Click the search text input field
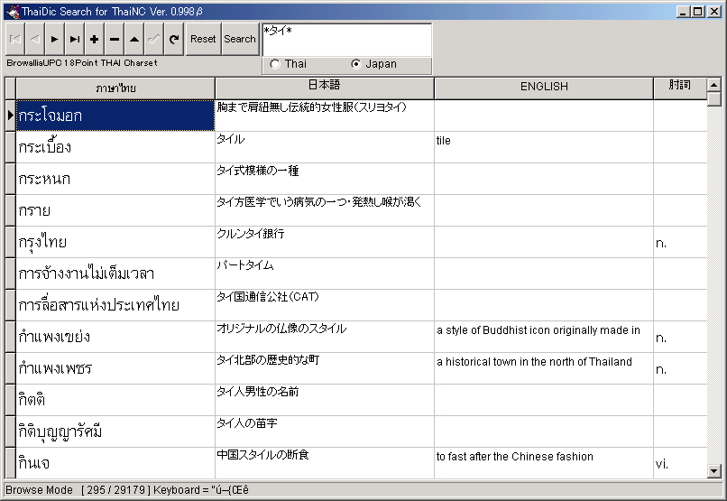Image resolution: width=727 pixels, height=501 pixels. (345, 38)
